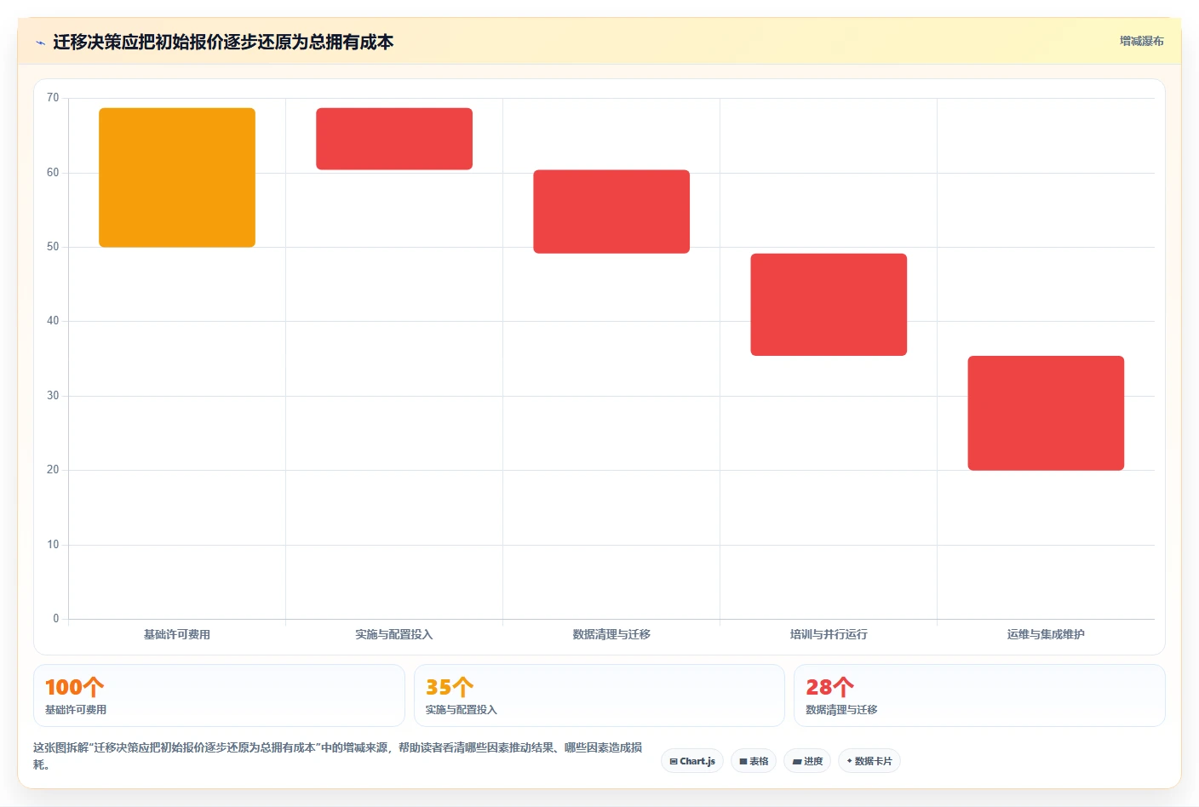This screenshot has height=807, width=1199.
Task: Click the y-axis value 10
Action: tap(53, 545)
